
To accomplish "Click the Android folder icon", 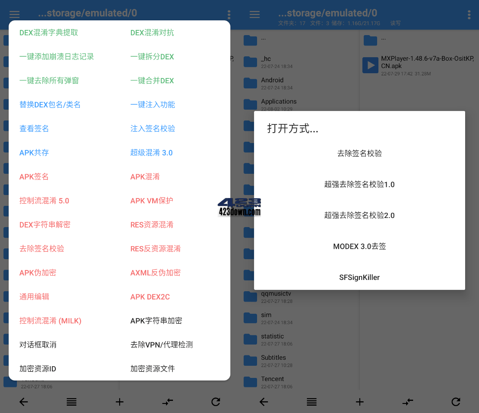I will (250, 83).
